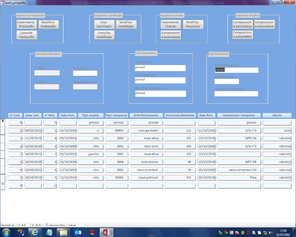Click the Nessun filtro filter indicator

coord(55,225)
